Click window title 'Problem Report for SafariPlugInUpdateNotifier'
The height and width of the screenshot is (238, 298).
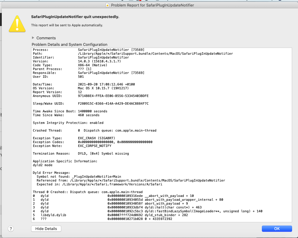(x=153, y=5)
